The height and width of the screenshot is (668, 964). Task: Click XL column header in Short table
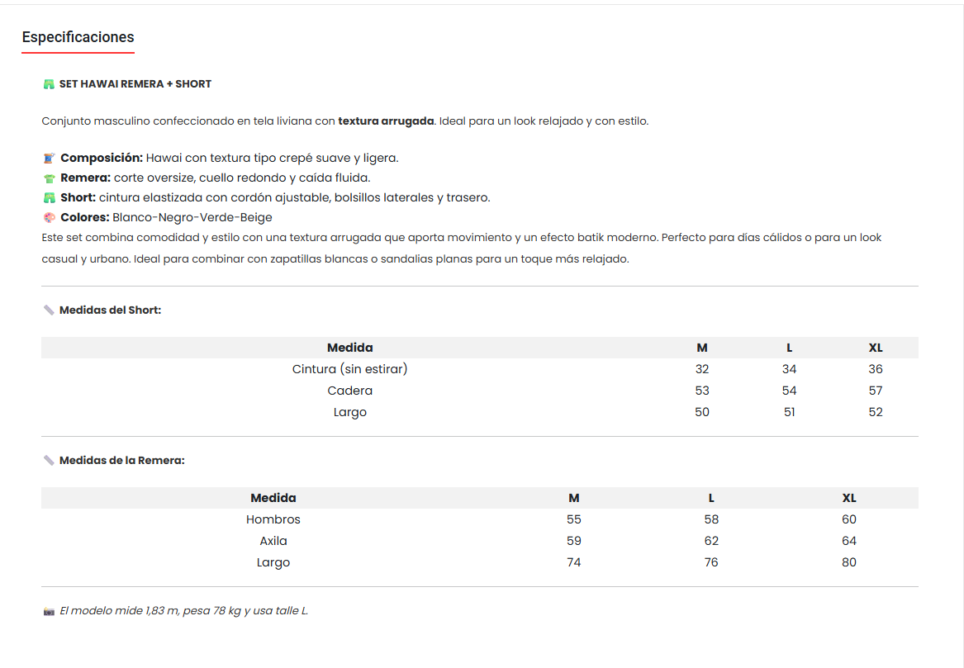coord(875,348)
